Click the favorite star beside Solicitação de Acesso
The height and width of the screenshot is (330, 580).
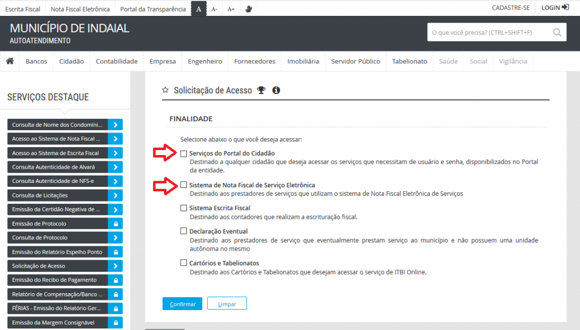click(165, 90)
